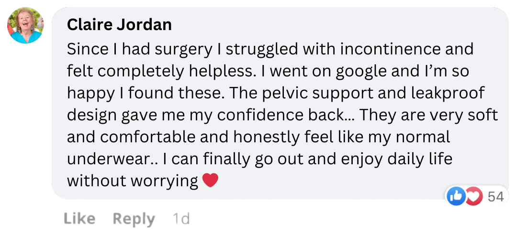This screenshot has width=517, height=234.
Task: Click the red heart reaction icon
Action: [473, 196]
